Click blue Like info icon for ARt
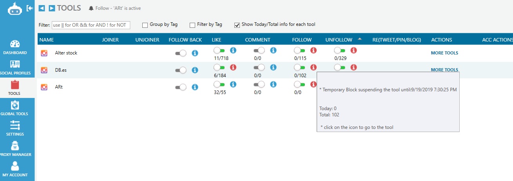The height and width of the screenshot is (181, 513). coord(233,84)
